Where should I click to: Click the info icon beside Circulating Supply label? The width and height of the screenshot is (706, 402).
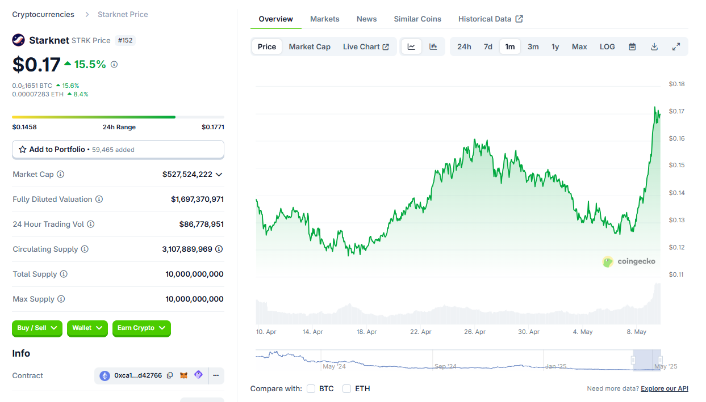point(85,249)
